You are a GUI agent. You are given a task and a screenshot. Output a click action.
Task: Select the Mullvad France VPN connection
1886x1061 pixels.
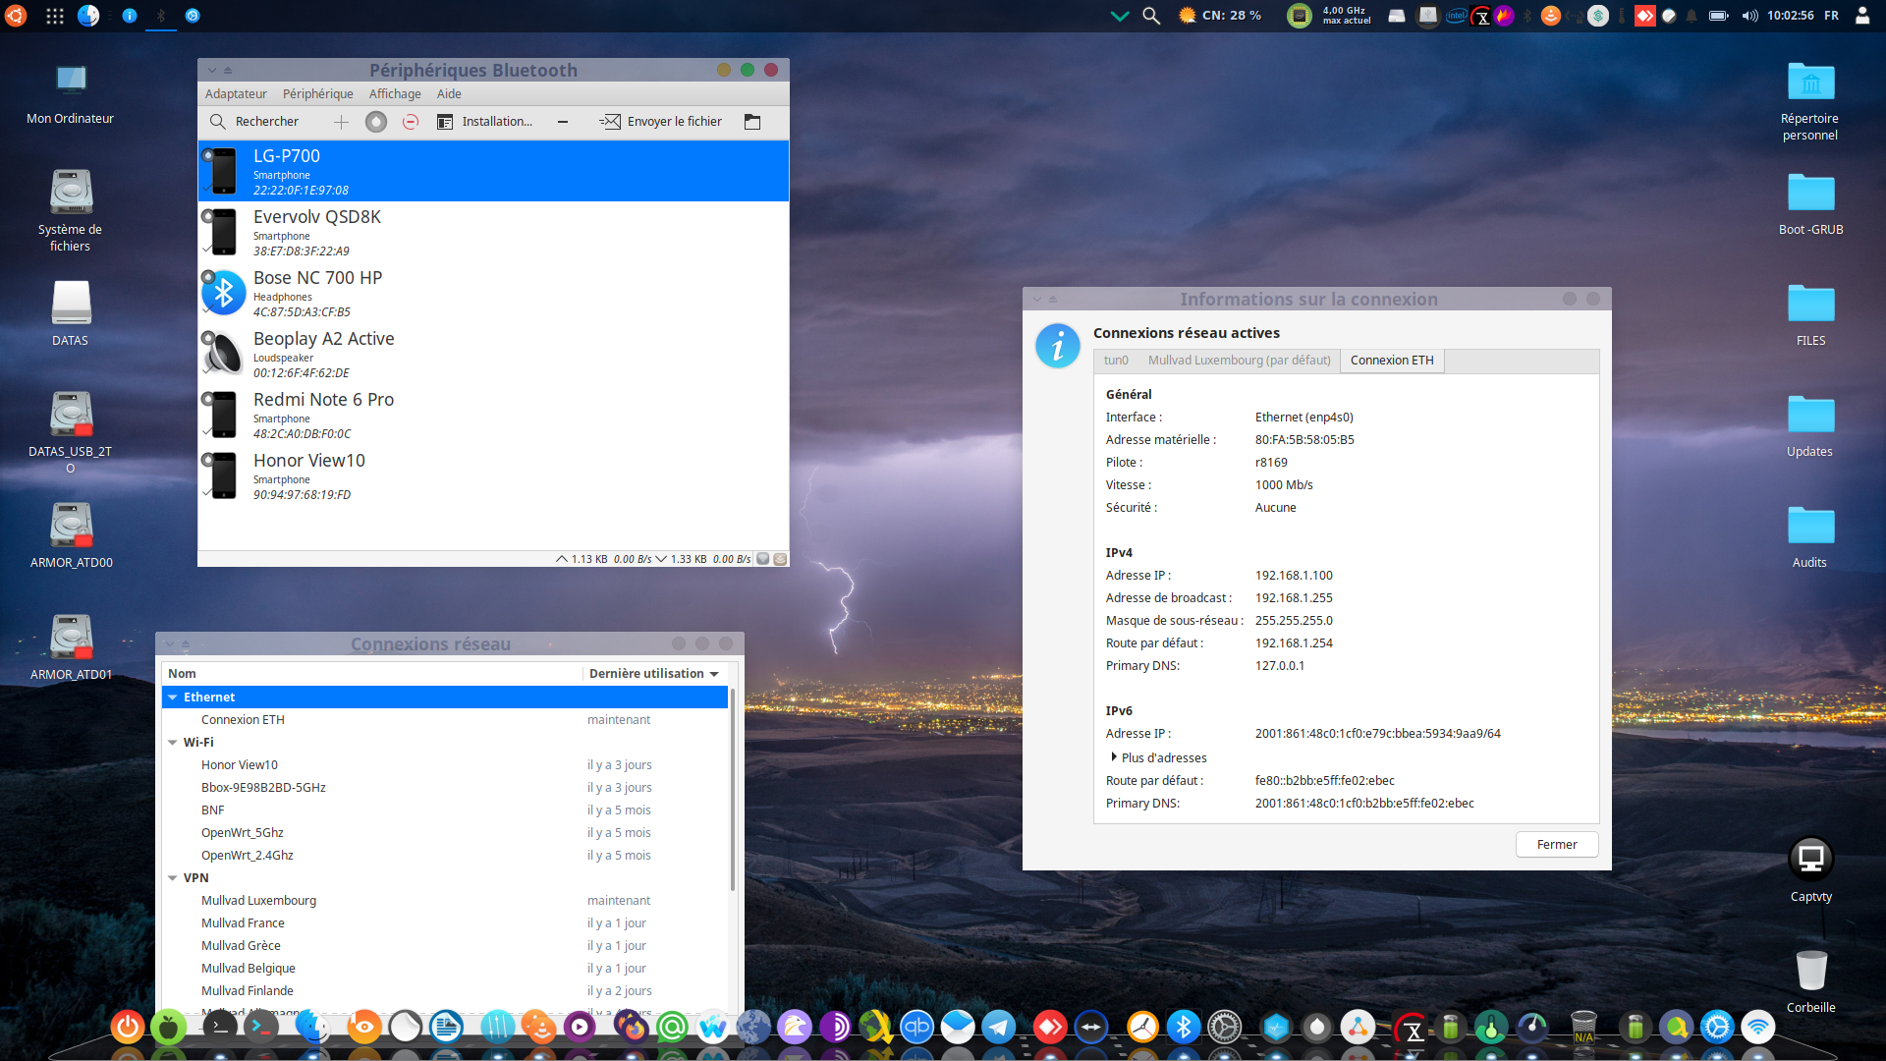tap(243, 923)
